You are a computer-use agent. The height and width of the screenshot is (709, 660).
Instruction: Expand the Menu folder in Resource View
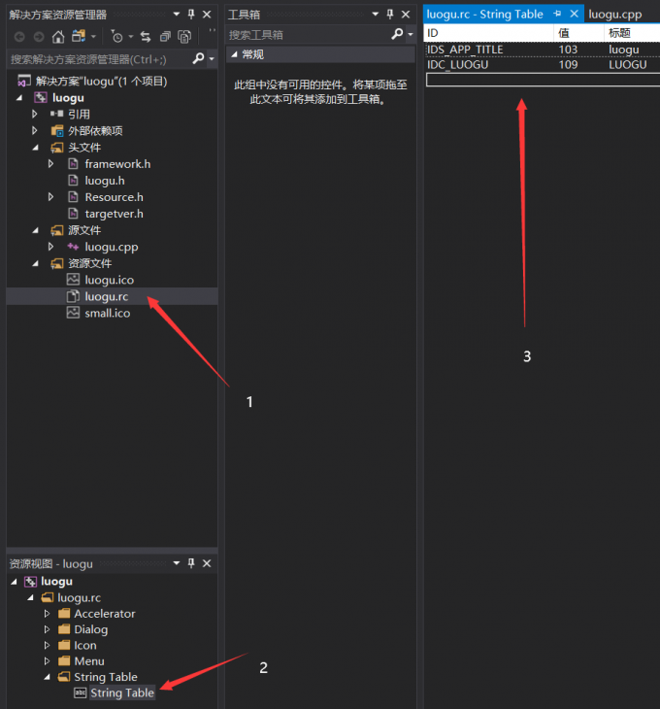coord(47,661)
